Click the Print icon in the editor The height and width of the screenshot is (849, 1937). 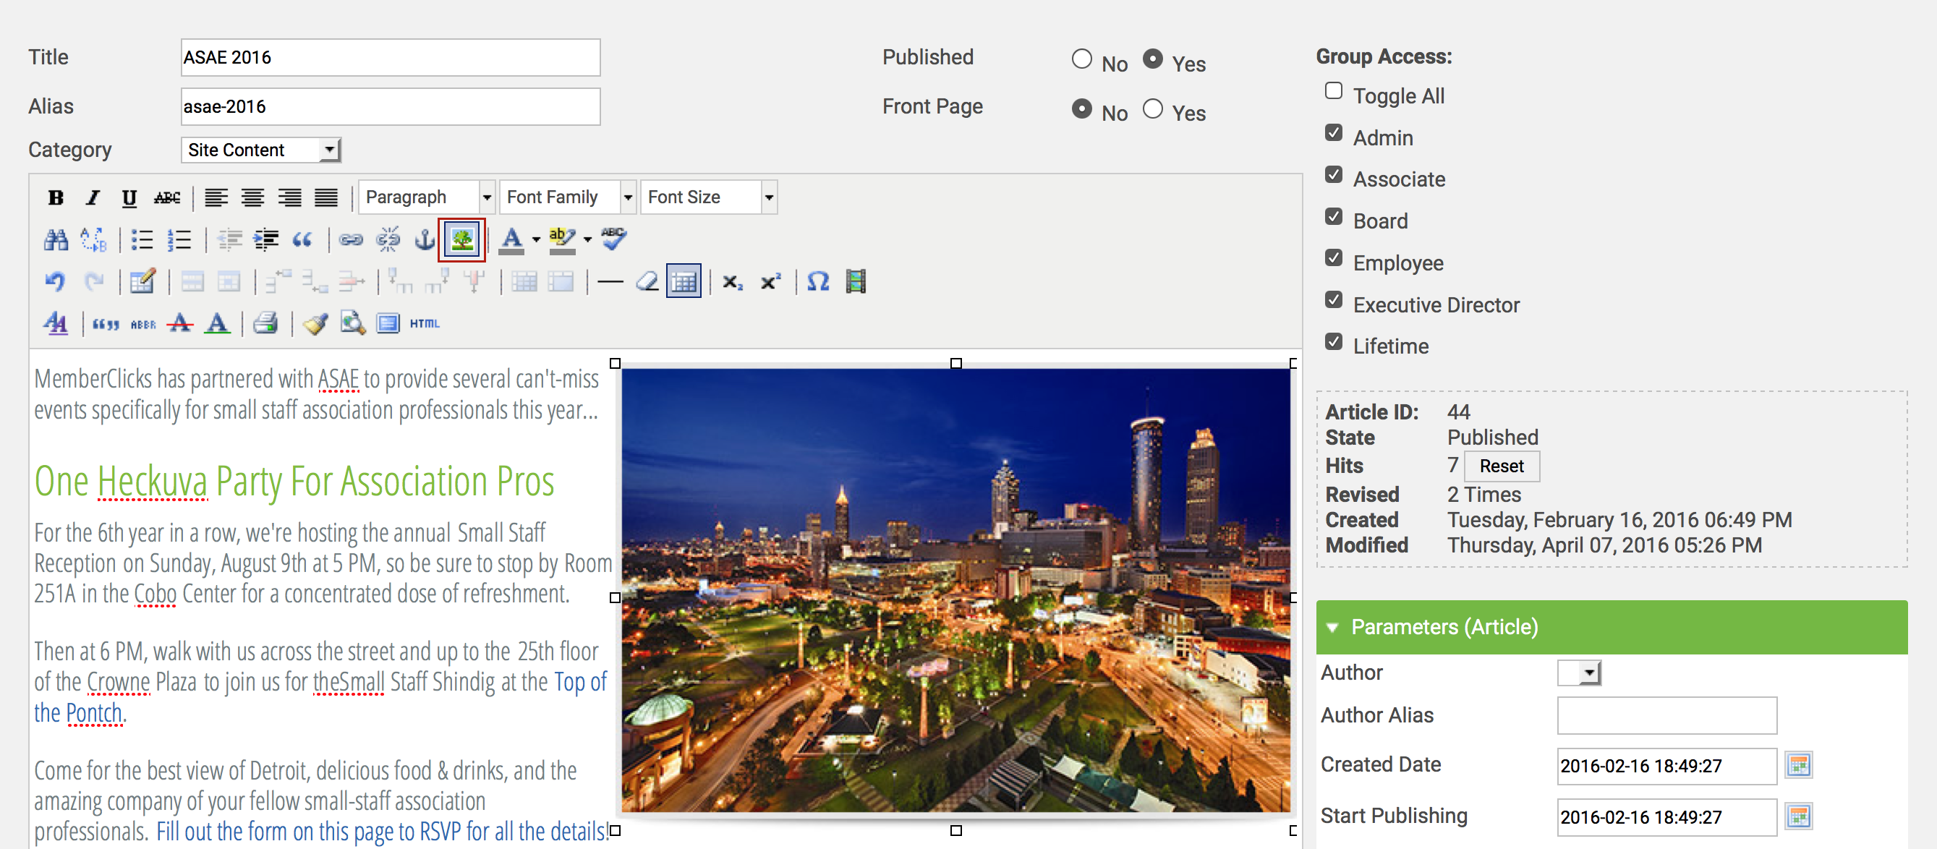tap(266, 323)
